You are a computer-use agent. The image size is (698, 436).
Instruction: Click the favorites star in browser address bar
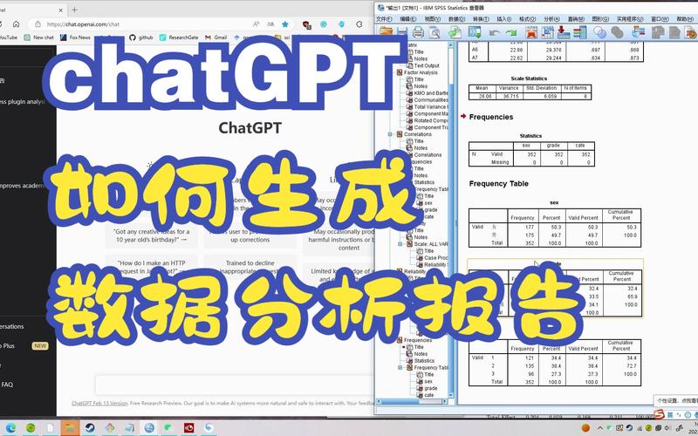[285, 24]
